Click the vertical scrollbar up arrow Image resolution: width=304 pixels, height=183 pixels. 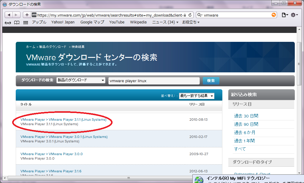299,29
